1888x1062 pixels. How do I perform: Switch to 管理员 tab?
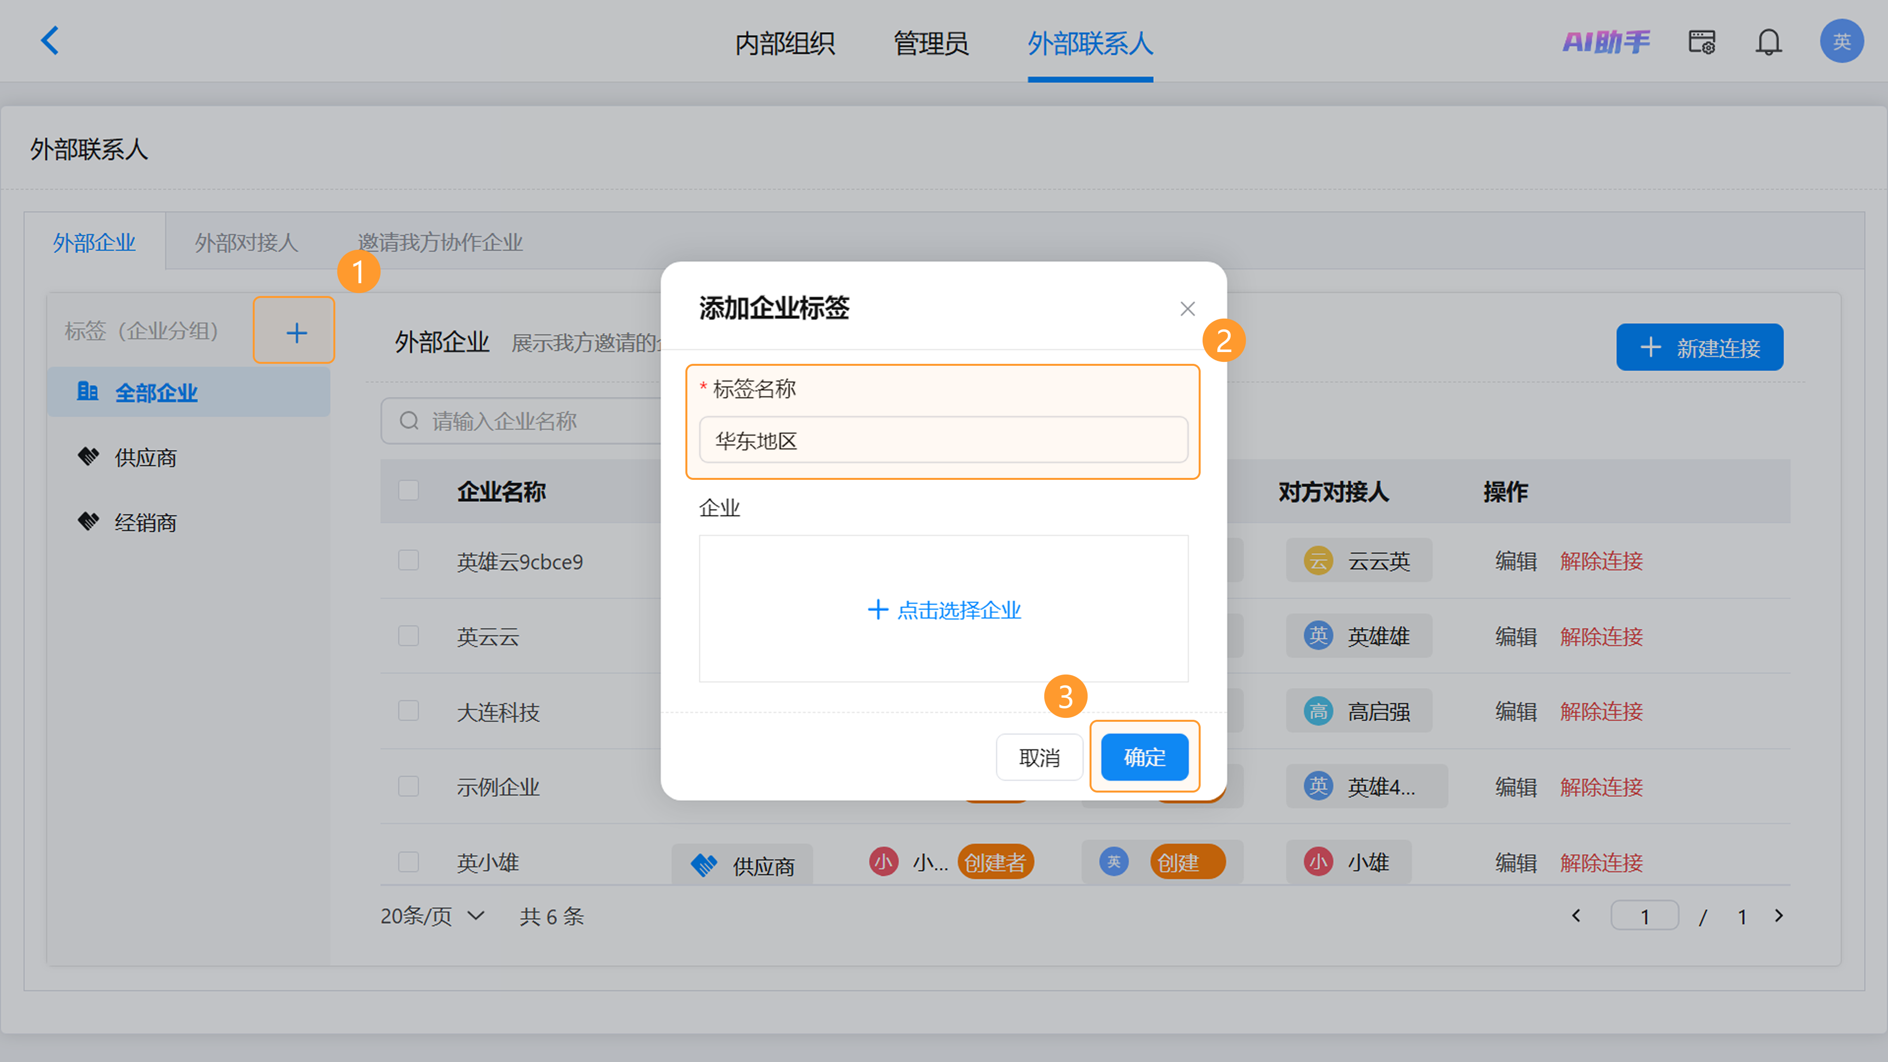pyautogui.click(x=931, y=43)
